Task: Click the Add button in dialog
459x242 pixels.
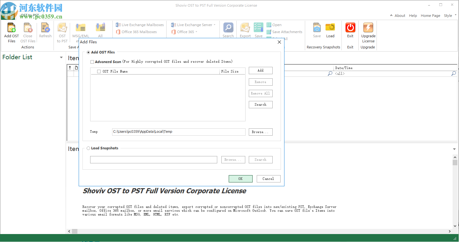Action: (261, 70)
